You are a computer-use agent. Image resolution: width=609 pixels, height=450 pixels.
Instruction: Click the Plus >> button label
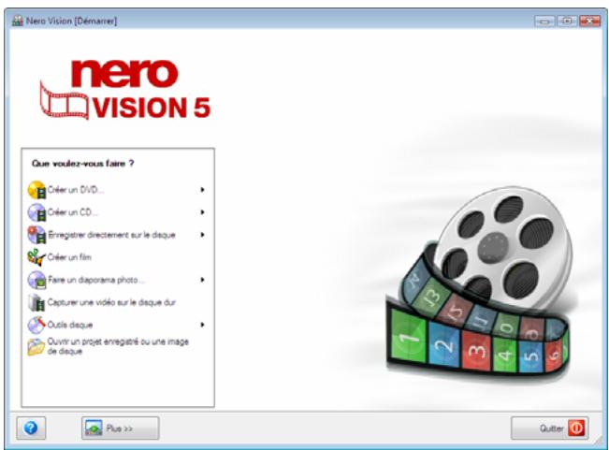pos(120,428)
